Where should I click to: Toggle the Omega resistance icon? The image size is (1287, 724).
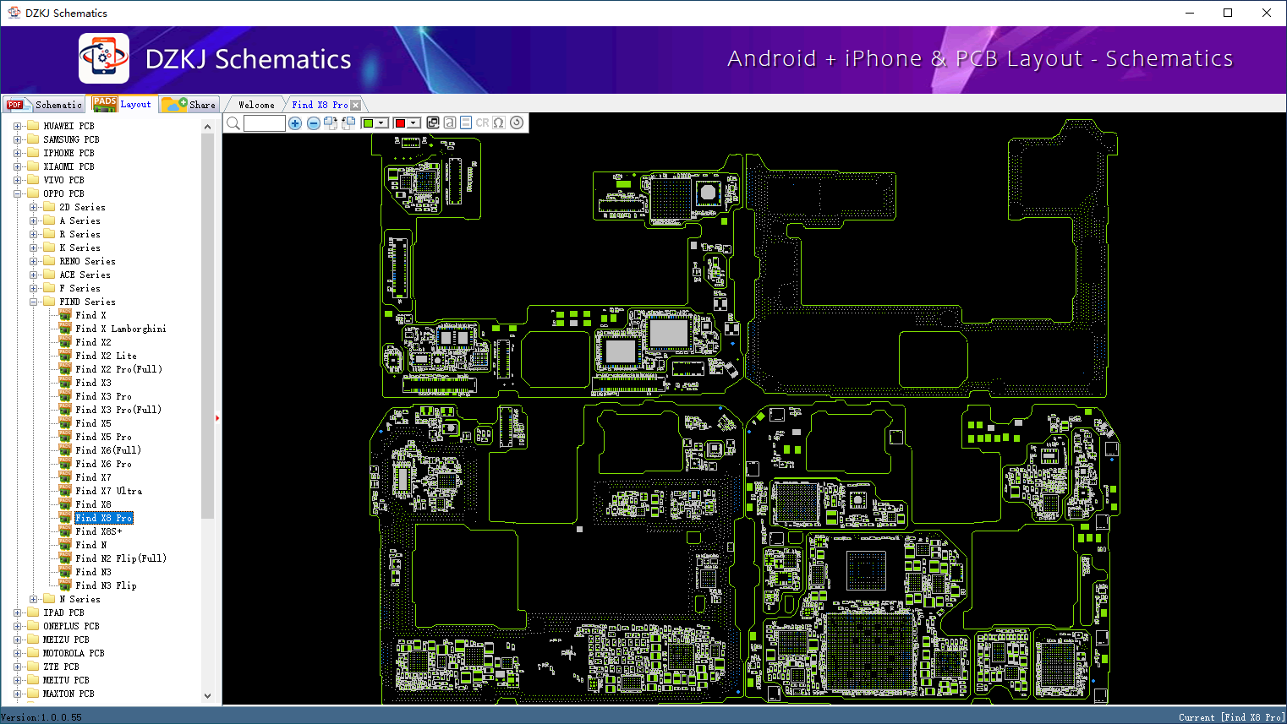tap(499, 122)
